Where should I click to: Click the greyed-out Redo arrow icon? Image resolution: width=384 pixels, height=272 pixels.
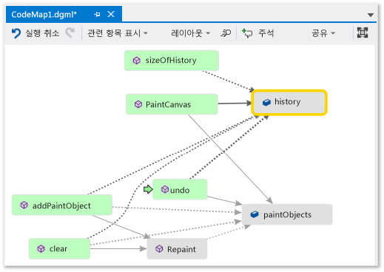click(x=70, y=33)
